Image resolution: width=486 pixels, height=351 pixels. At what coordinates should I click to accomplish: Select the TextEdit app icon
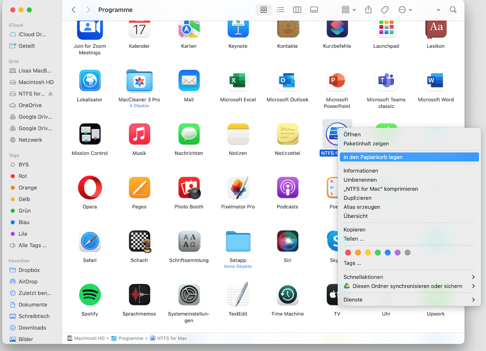[x=238, y=295]
